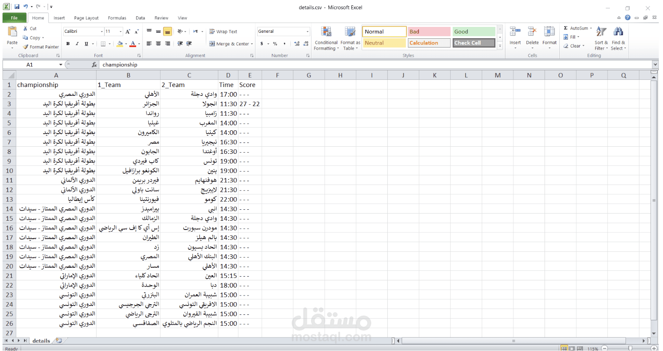
Task: Apply the red Font Color
Action: (x=133, y=44)
